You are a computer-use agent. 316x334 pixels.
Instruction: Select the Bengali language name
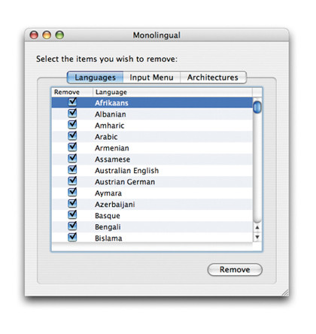(108, 227)
